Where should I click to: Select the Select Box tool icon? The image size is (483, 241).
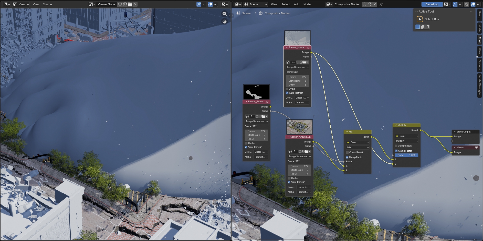419,19
